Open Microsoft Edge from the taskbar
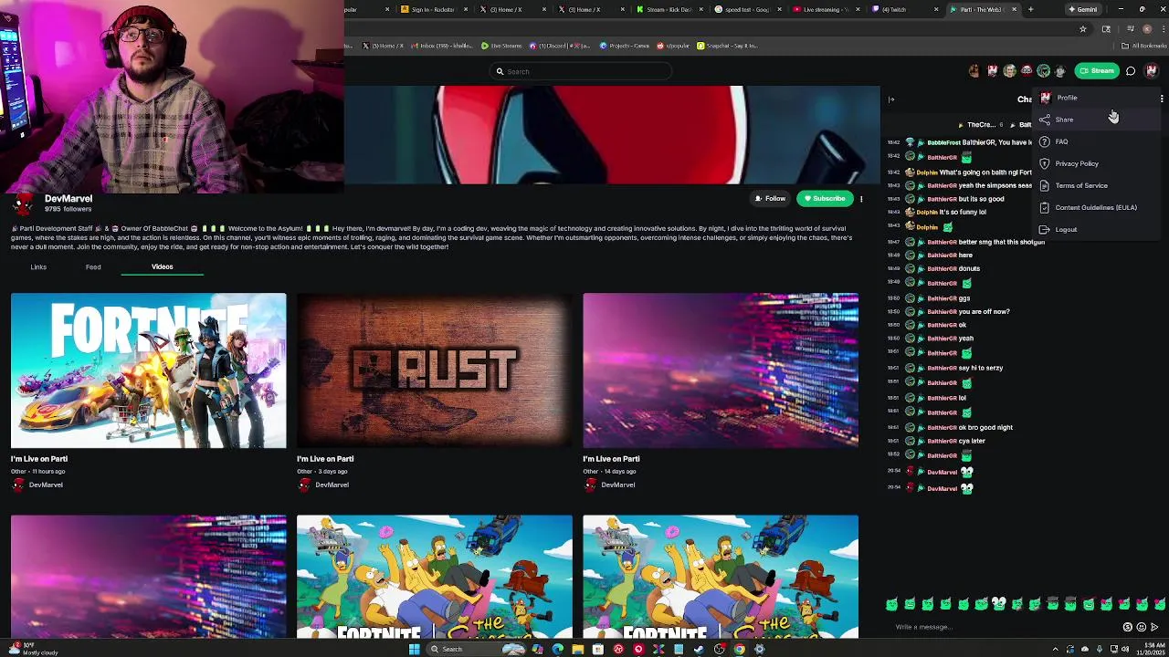 coord(557,649)
